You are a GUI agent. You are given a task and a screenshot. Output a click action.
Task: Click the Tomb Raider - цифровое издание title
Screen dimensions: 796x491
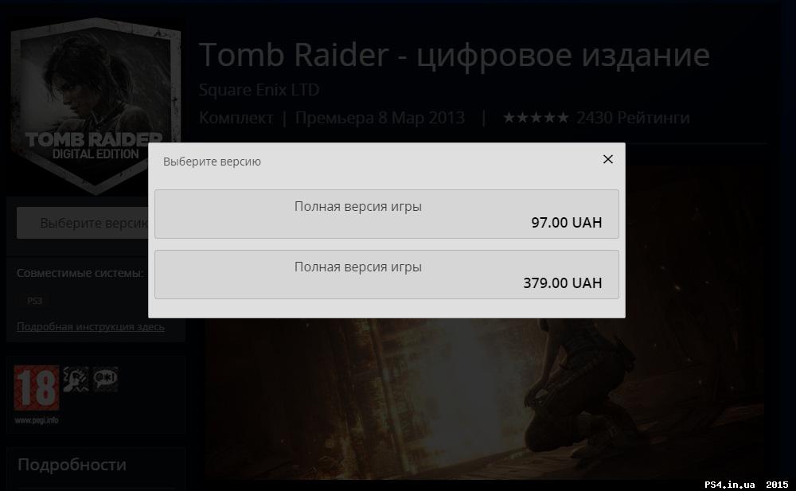(x=455, y=55)
